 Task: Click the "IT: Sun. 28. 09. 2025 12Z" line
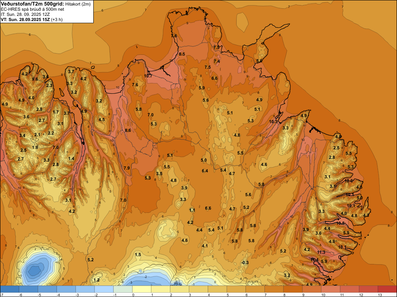pos(25,14)
